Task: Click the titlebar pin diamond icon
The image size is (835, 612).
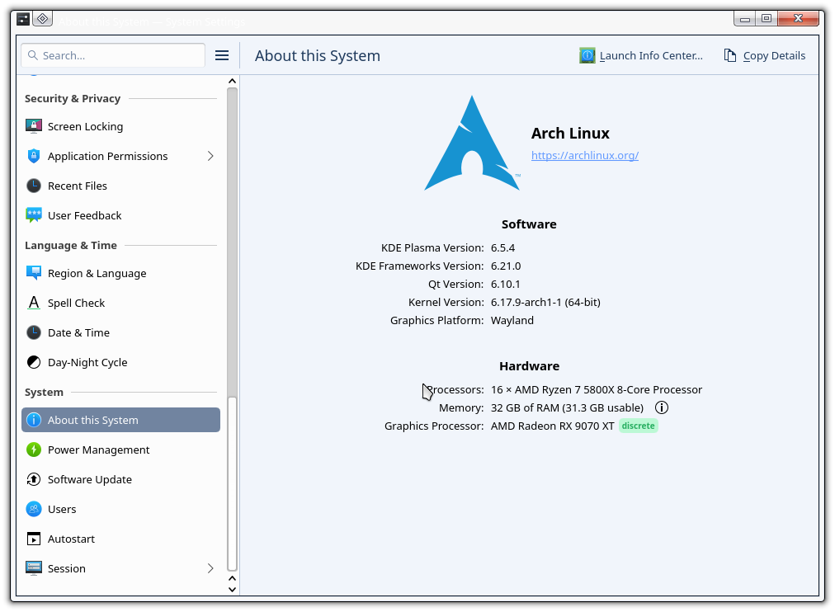Action: point(43,19)
